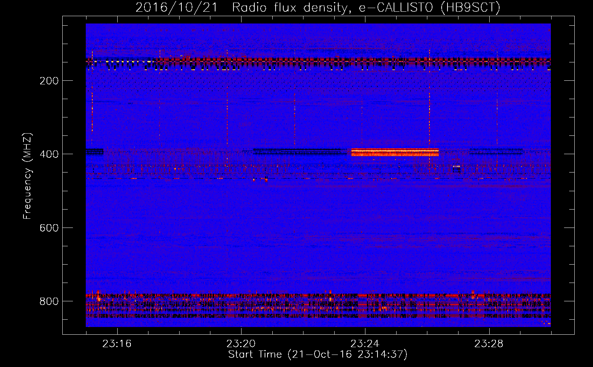Click the 23:28 time tick label
593x367 pixels.
pyautogui.click(x=489, y=344)
